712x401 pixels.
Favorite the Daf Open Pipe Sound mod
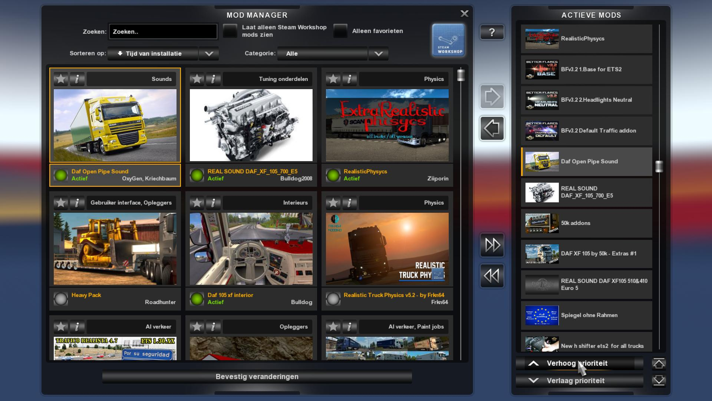[61, 79]
